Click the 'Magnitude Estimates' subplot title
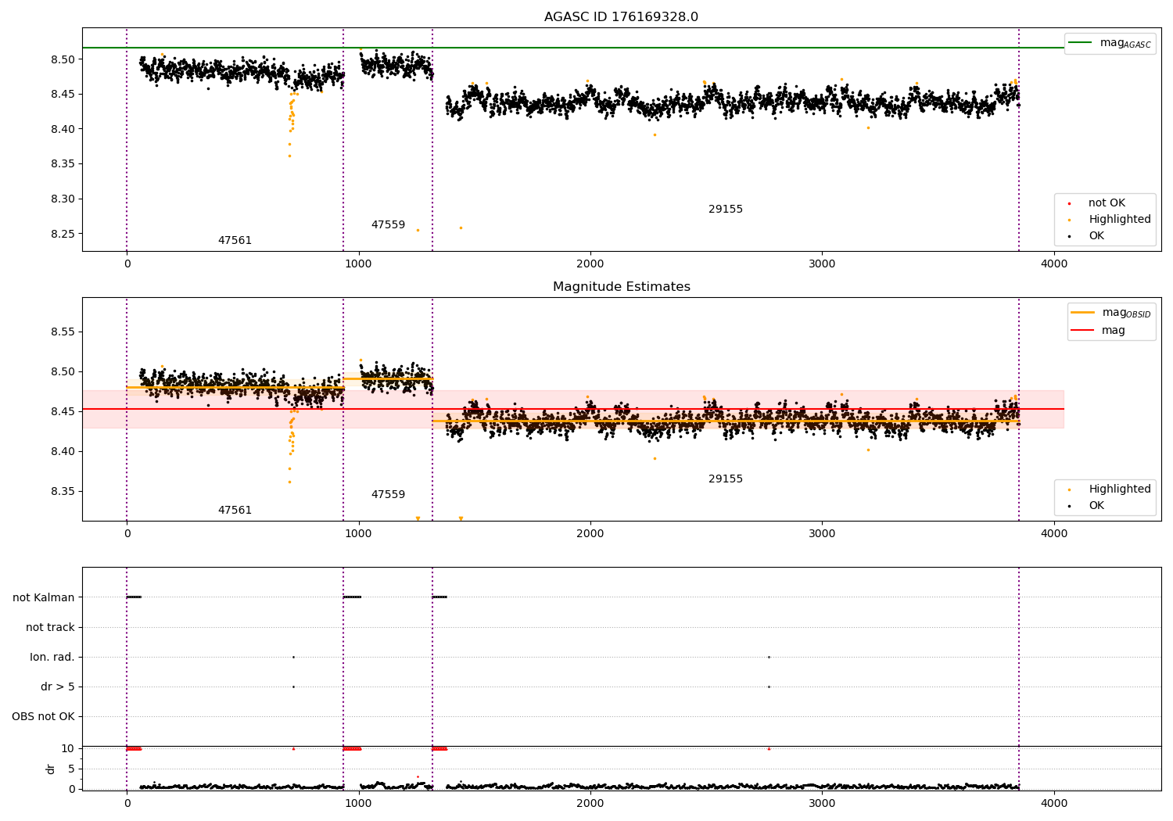Viewport: 1173px width, 821px height. (621, 287)
